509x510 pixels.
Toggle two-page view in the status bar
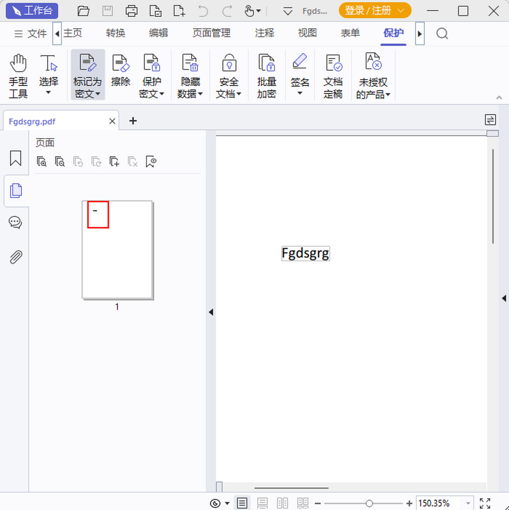click(282, 503)
